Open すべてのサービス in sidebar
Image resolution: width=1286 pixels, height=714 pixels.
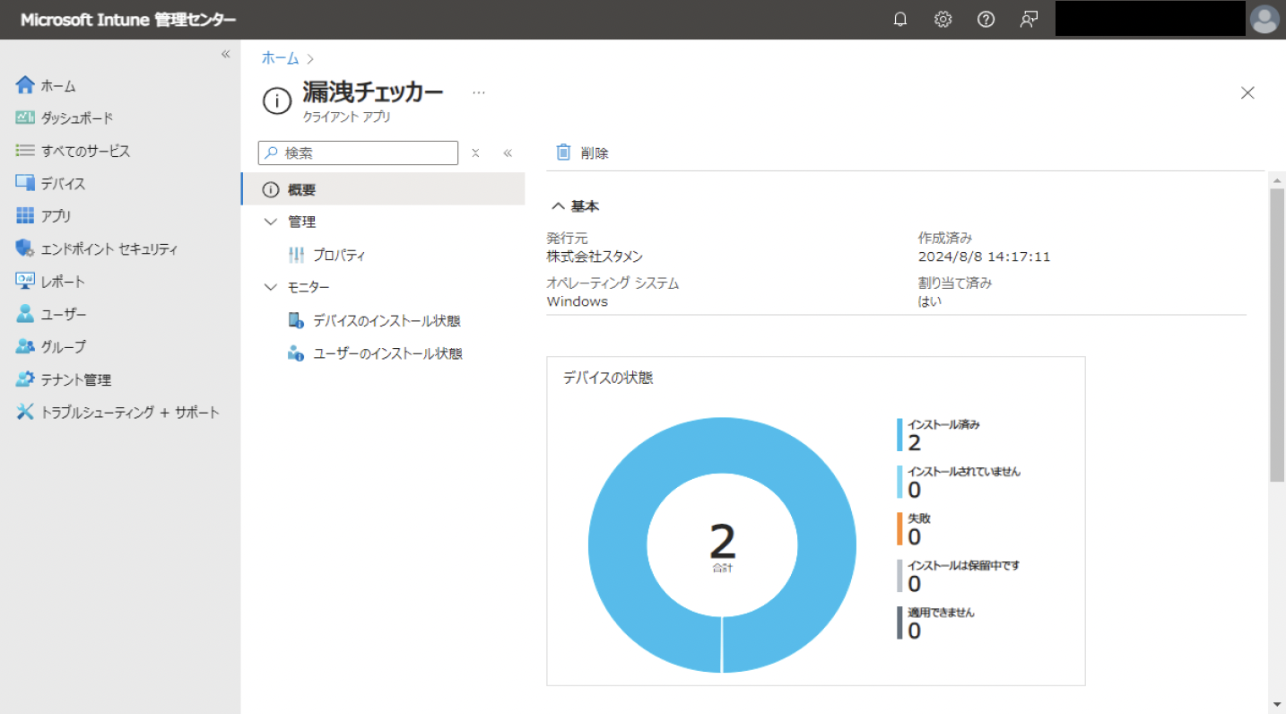coord(85,151)
